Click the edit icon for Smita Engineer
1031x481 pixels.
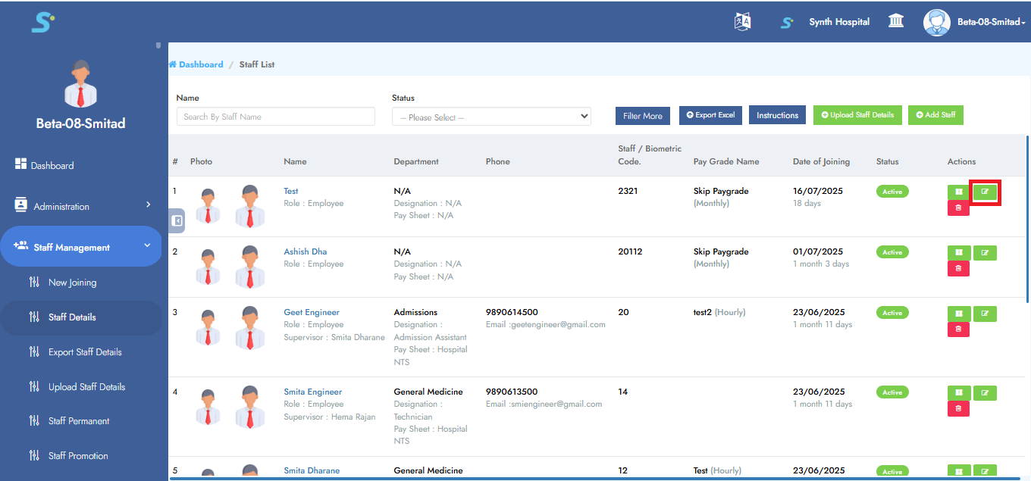coord(985,393)
